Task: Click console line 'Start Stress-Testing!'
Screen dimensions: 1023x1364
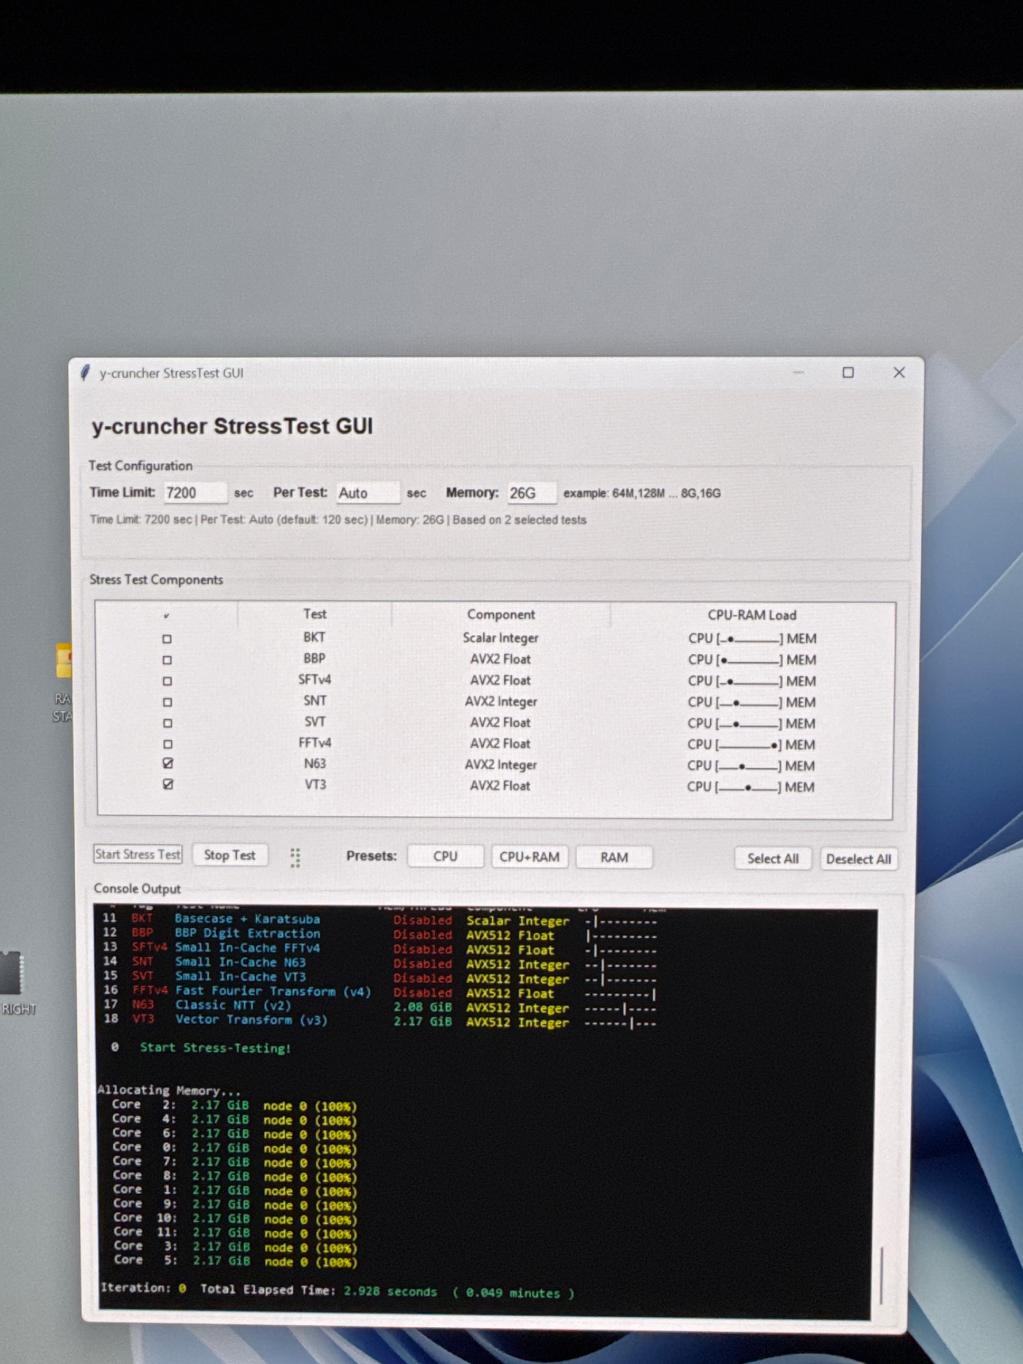Action: [x=215, y=1048]
